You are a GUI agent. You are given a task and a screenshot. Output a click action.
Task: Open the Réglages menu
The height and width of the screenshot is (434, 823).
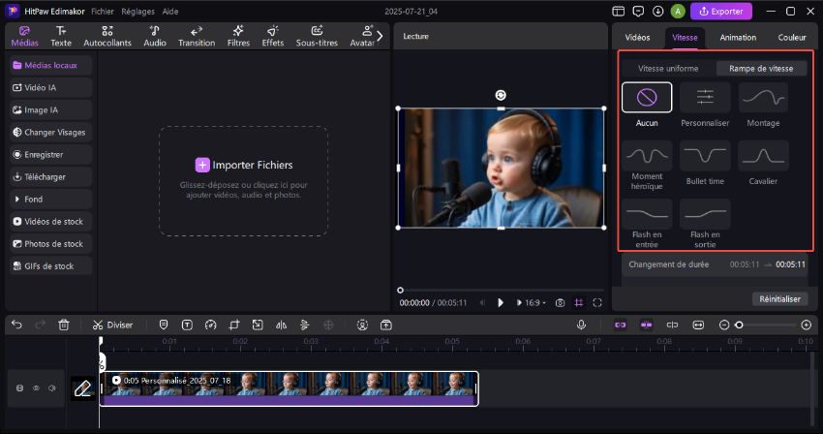[138, 11]
